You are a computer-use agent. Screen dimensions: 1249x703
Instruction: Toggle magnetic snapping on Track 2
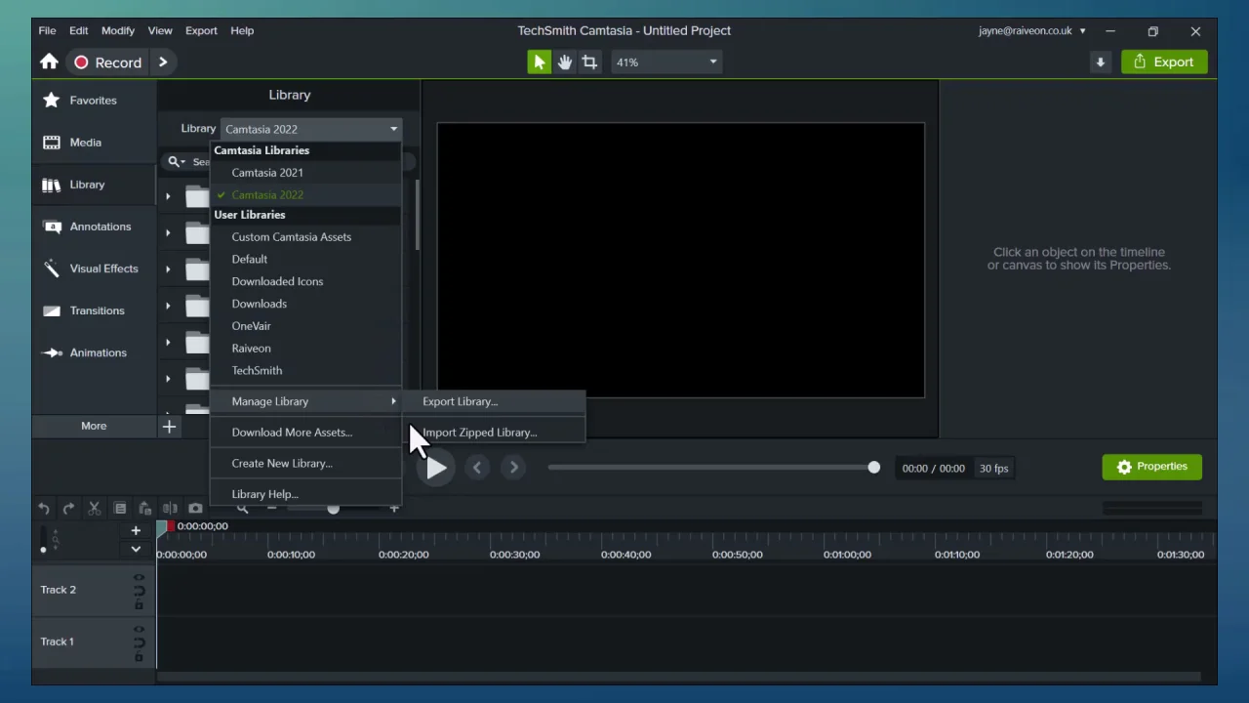139,591
